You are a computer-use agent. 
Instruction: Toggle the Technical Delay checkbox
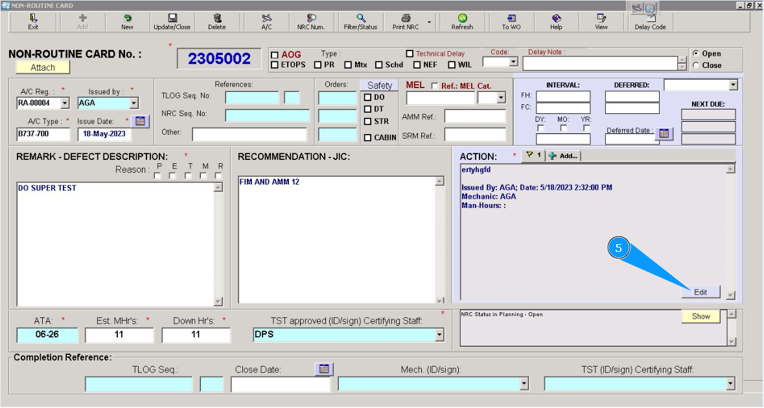coord(410,54)
